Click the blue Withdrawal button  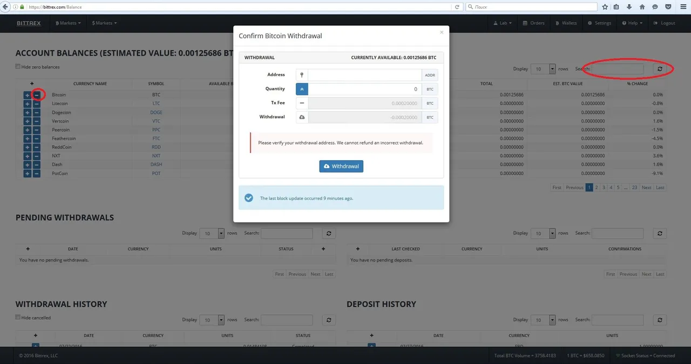coord(341,166)
